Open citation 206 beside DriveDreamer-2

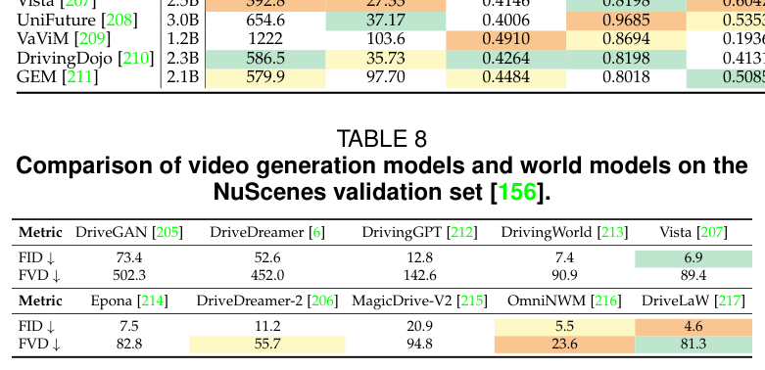[x=322, y=301]
